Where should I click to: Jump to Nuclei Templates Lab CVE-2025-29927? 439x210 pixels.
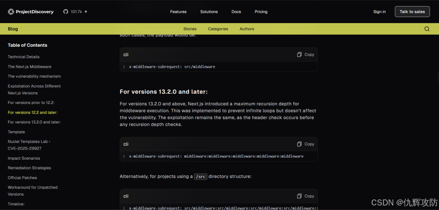coord(29,145)
